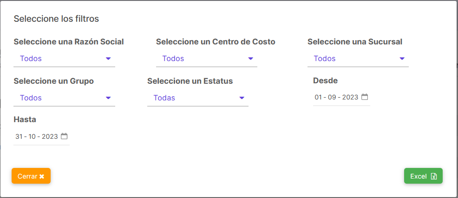
Task: Open the Hasta calendar picker icon
Action: 64,136
